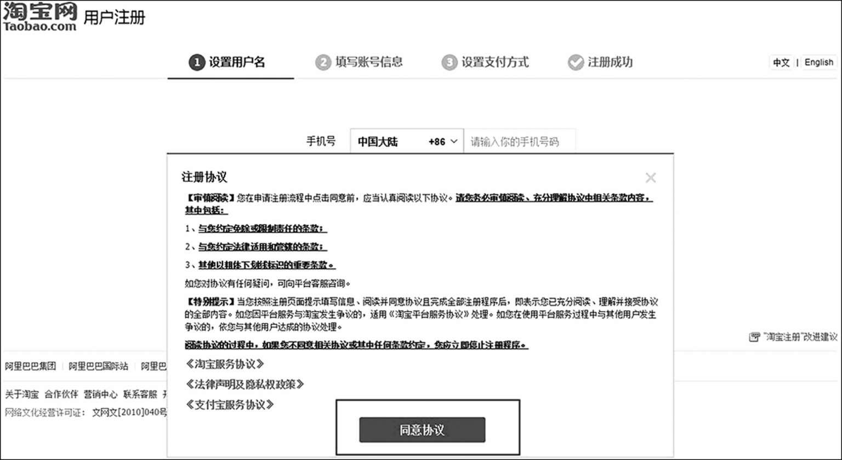842x460 pixels.
Task: Click the 手机号 field label
Action: click(321, 141)
